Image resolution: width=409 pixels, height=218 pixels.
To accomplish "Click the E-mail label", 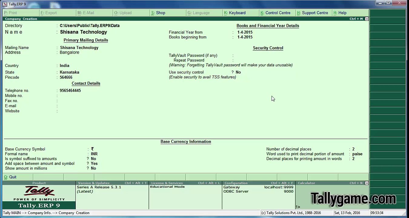I will tap(11, 106).
